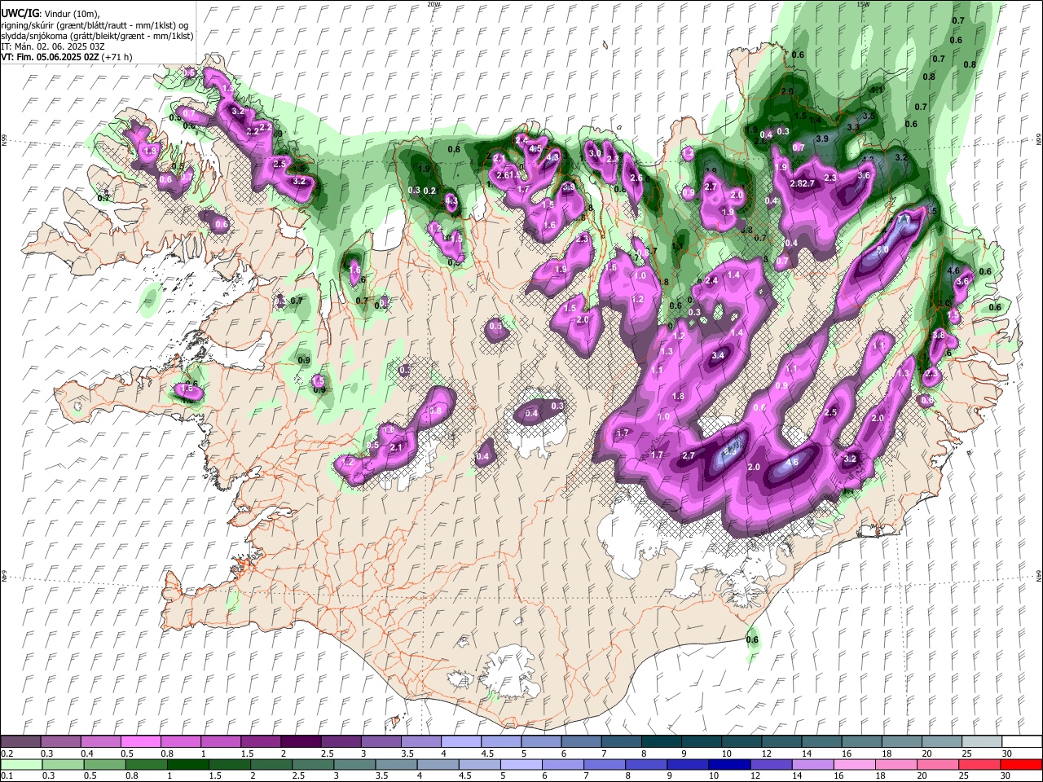Image resolution: width=1043 pixels, height=782 pixels.
Task: Select the 'rigning/skúrir' header line
Action: [x=96, y=25]
